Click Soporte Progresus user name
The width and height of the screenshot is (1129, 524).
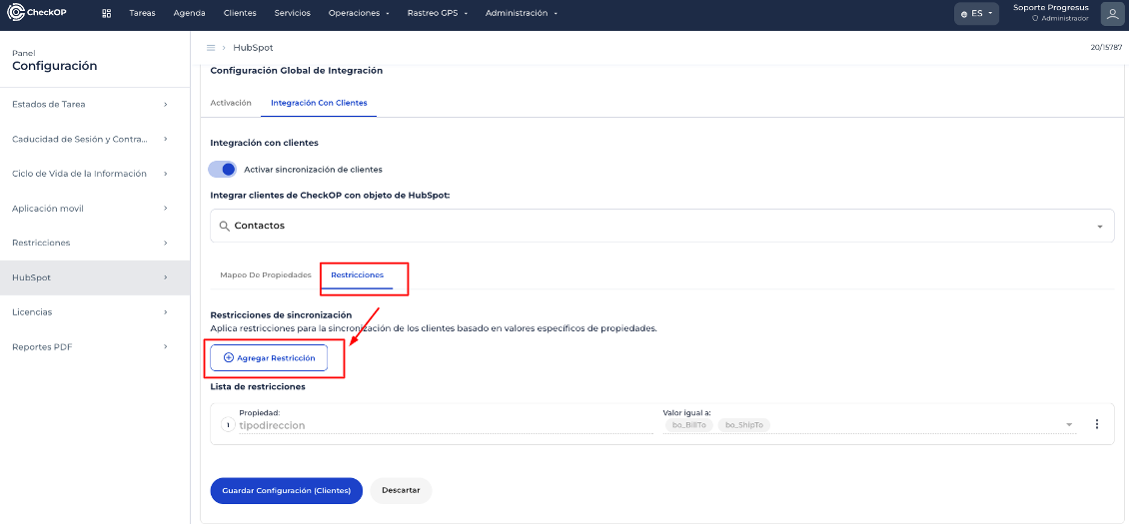tap(1050, 7)
